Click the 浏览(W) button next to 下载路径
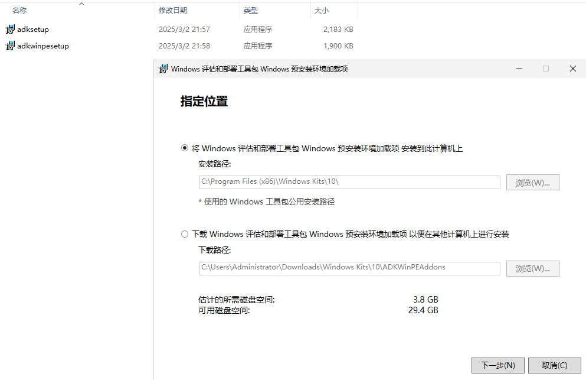Image resolution: width=586 pixels, height=380 pixels. point(532,268)
